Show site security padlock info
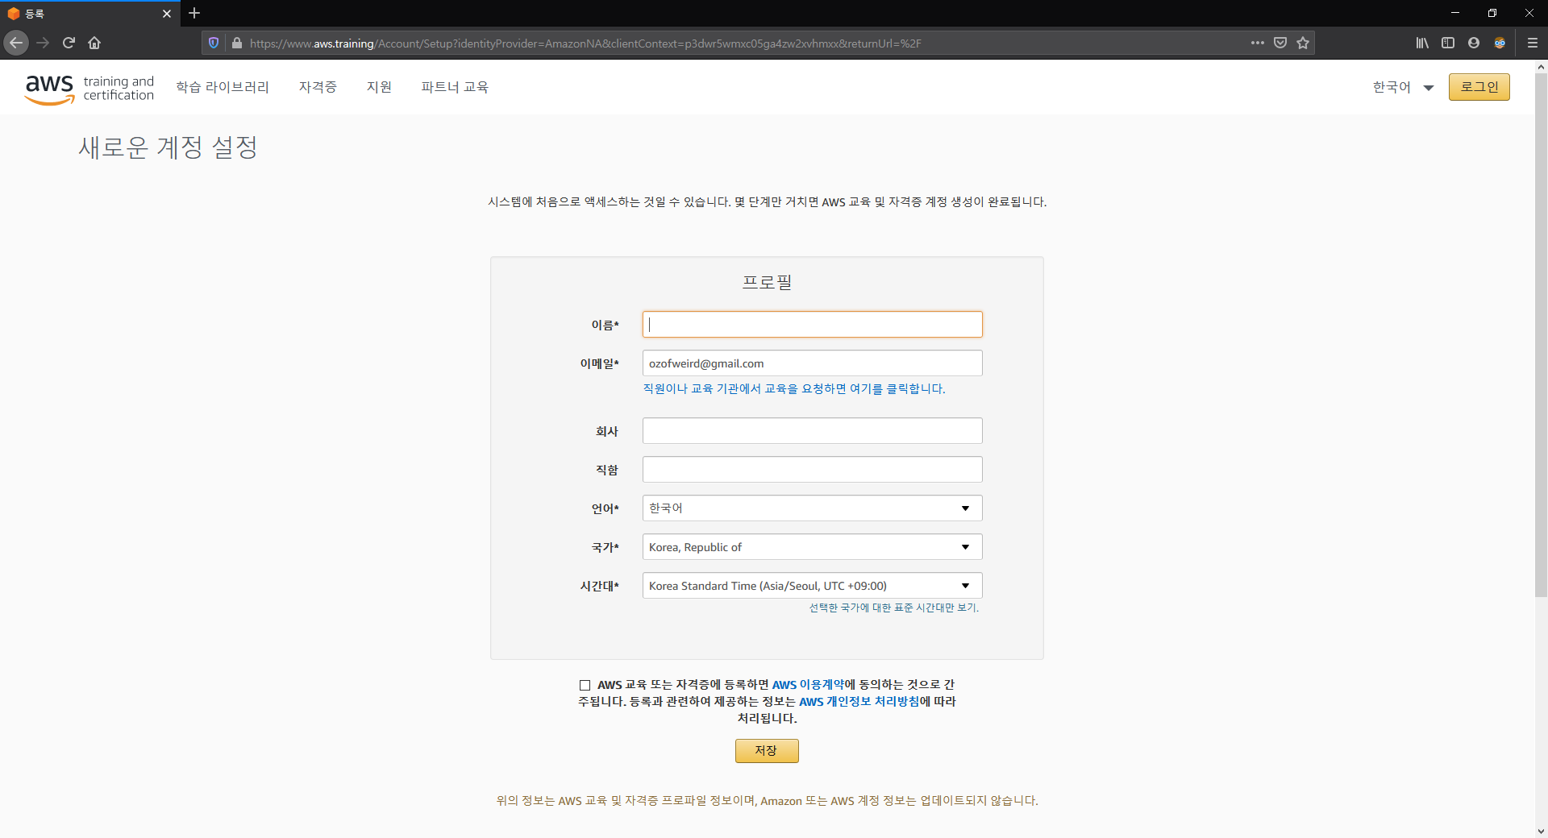Image resolution: width=1548 pixels, height=838 pixels. 237,43
